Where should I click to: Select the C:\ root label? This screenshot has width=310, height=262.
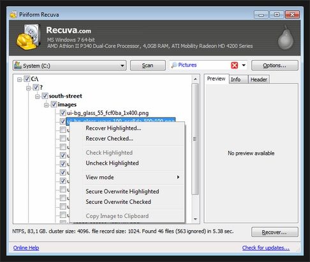coord(34,79)
